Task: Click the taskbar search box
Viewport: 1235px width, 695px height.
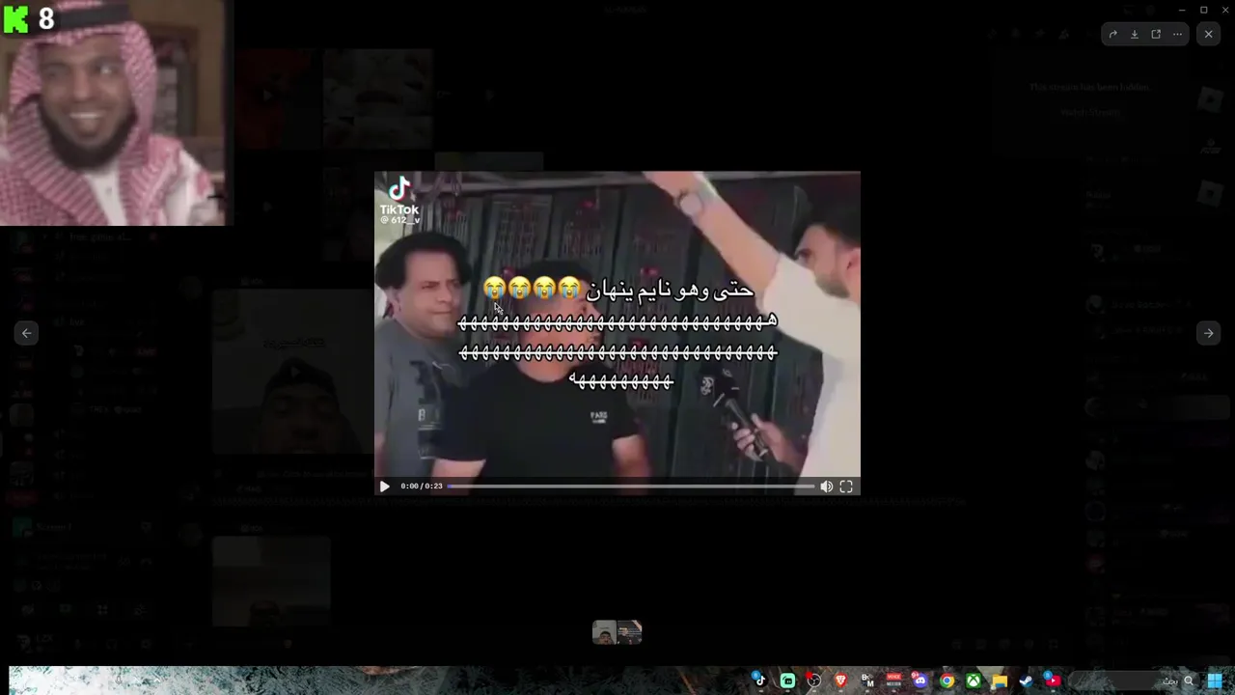Action: click(x=1134, y=681)
